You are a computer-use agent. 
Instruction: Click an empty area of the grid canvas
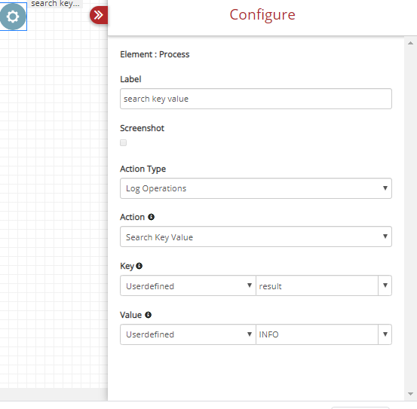54,186
